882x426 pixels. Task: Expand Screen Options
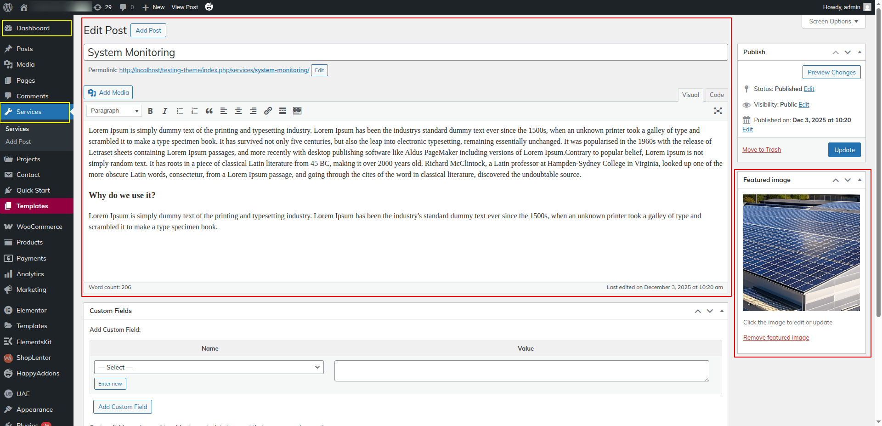(x=833, y=22)
